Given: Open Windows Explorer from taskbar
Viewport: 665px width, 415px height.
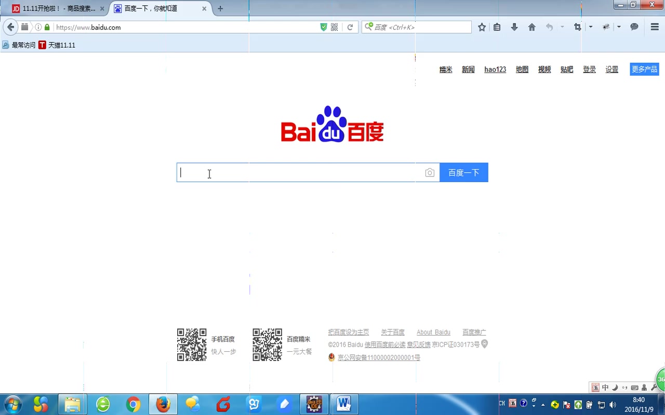Looking at the screenshot, I should coord(72,404).
